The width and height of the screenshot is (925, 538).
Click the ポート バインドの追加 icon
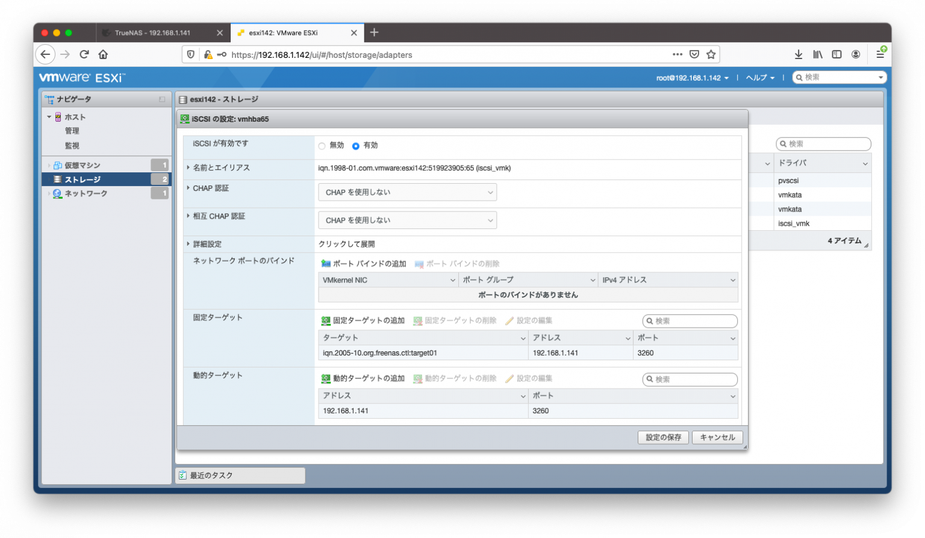[326, 263]
